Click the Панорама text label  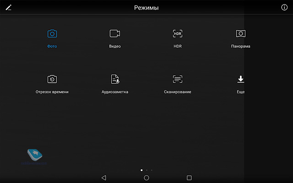pyautogui.click(x=240, y=46)
